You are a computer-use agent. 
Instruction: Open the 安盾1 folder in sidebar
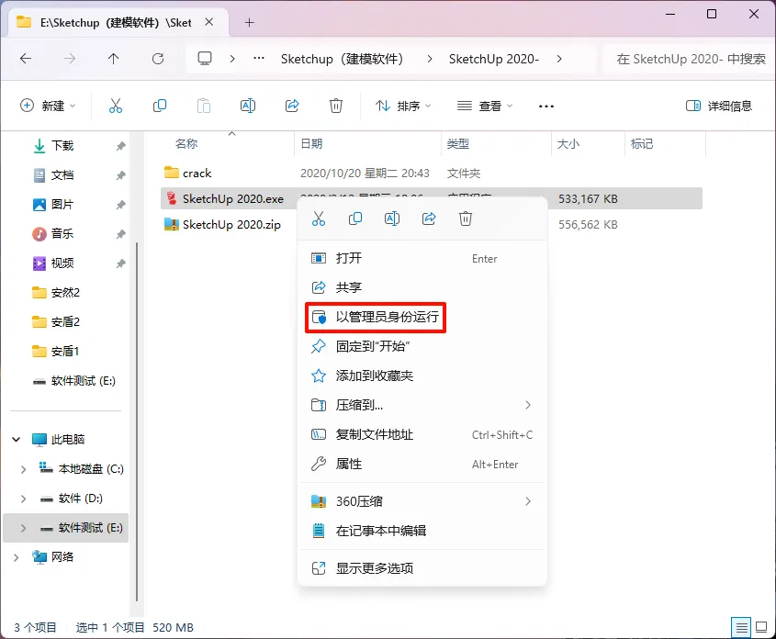pos(65,352)
